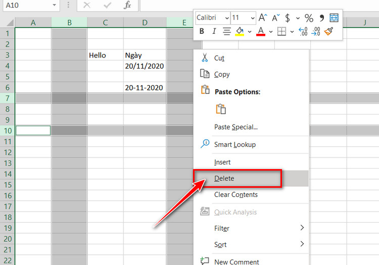Click the Paste option clipboard button
The width and height of the screenshot is (379, 265).
(x=221, y=109)
